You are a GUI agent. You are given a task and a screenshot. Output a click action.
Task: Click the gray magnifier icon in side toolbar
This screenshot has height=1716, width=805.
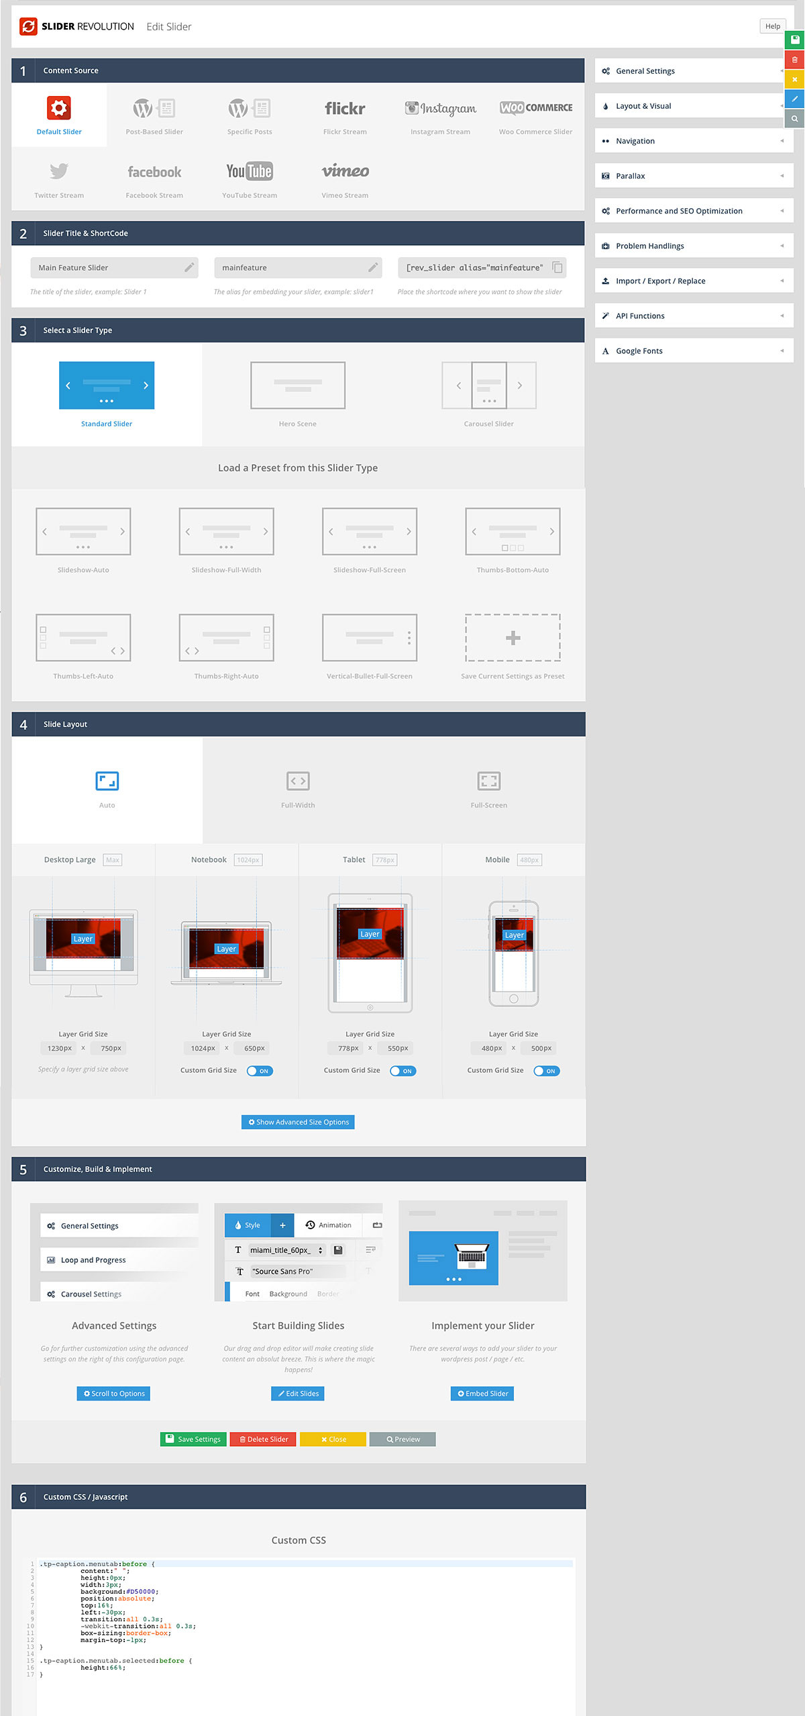(794, 118)
